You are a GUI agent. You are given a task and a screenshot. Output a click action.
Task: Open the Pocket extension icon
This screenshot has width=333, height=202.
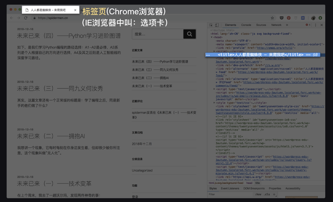click(x=282, y=18)
